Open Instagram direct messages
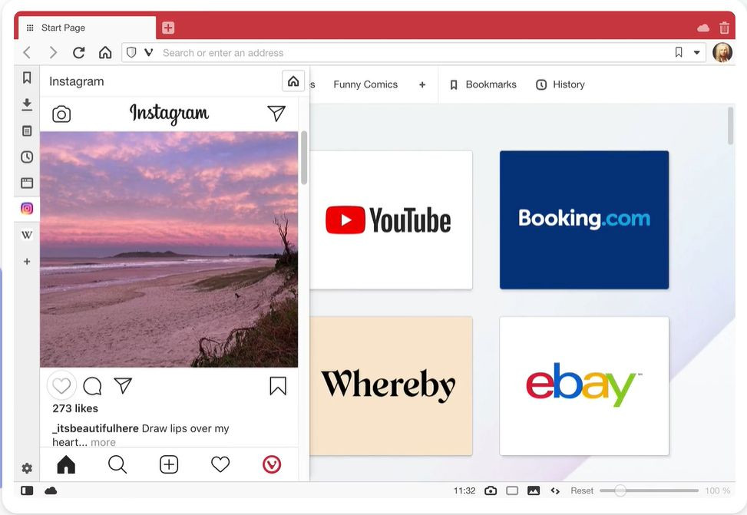Image resolution: width=747 pixels, height=515 pixels. click(x=276, y=113)
